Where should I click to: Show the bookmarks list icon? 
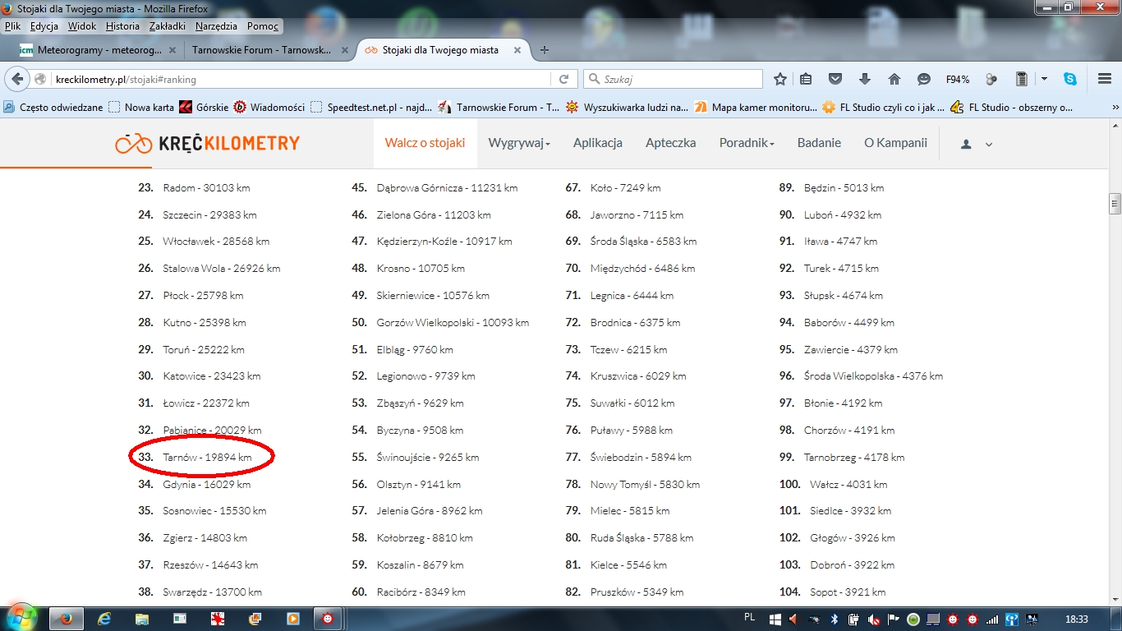click(x=806, y=80)
